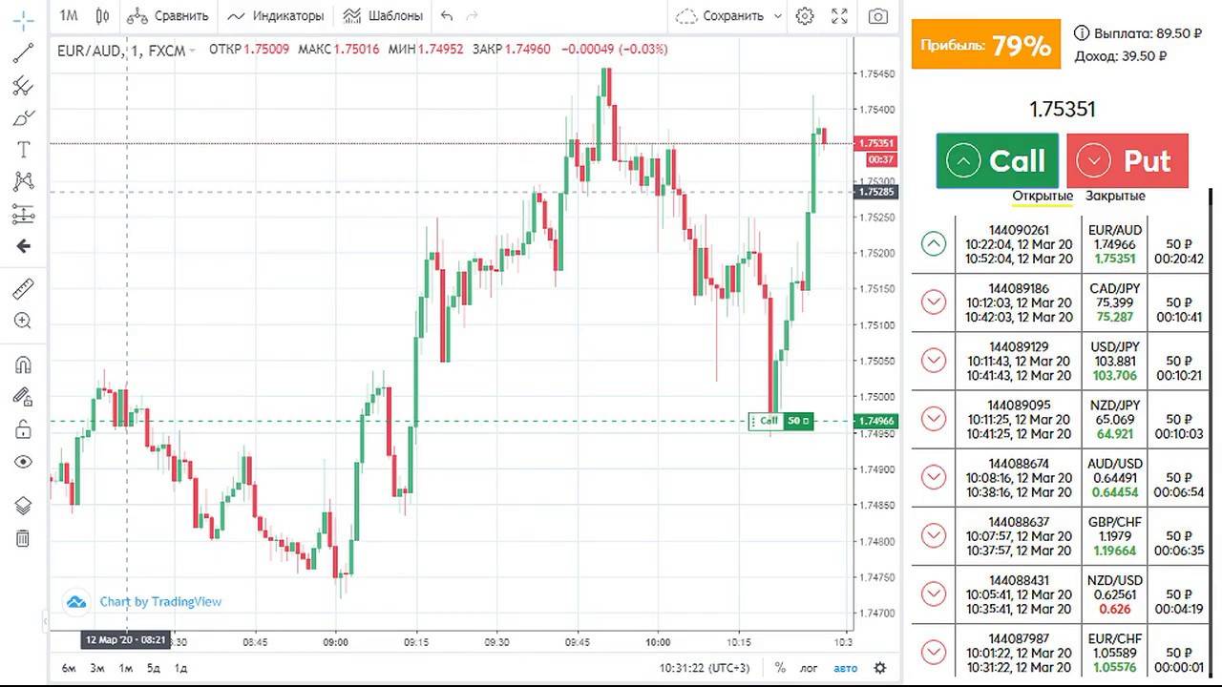The image size is (1222, 687).
Task: Open the chart patterns tool
Action: click(24, 181)
